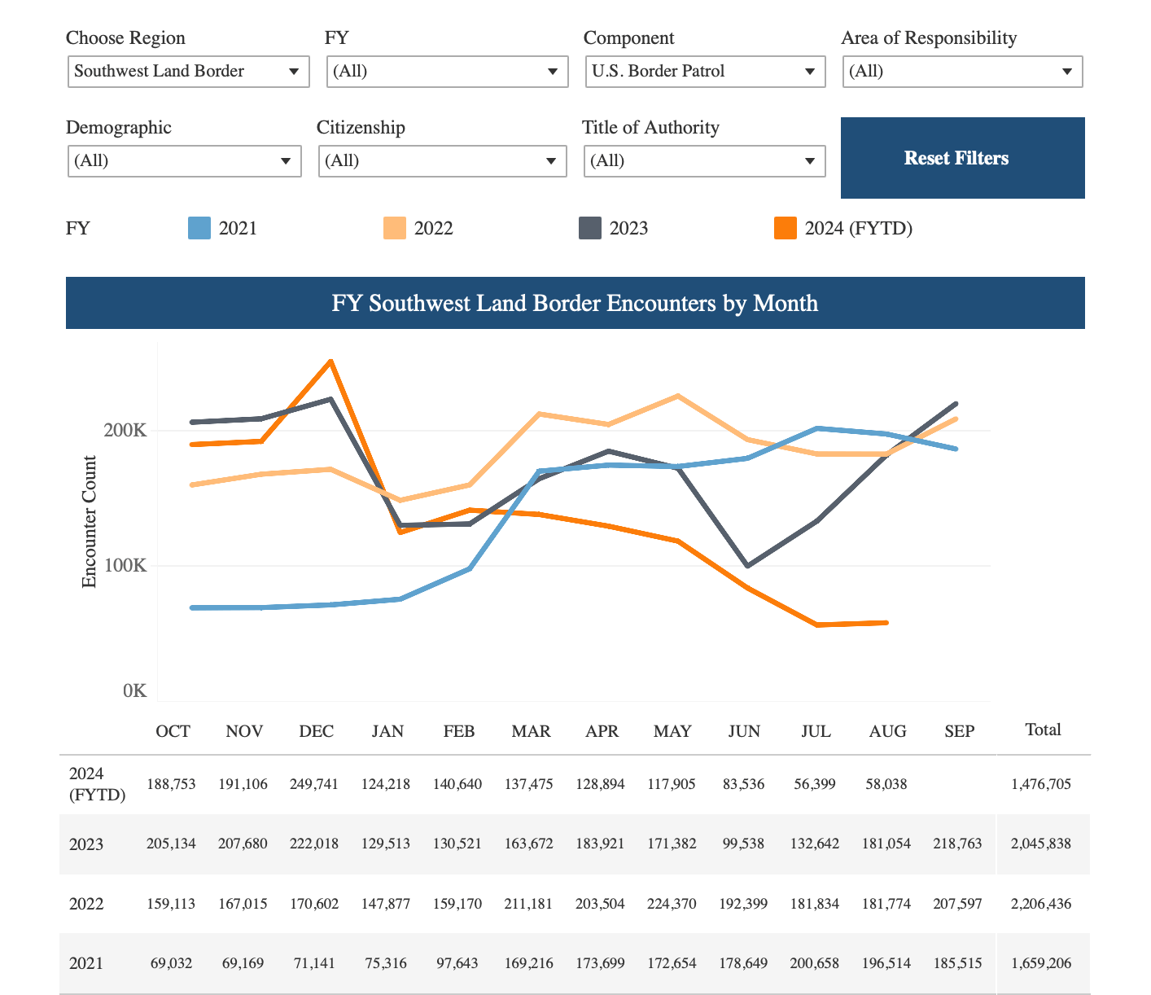Click the Encounter Count axis title

90,521
